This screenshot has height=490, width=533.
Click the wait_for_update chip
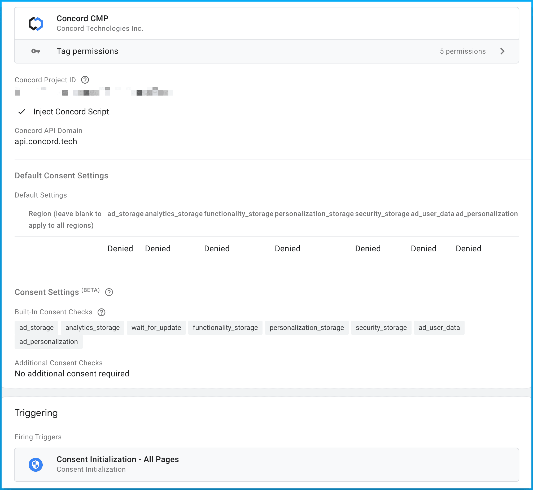pos(156,328)
